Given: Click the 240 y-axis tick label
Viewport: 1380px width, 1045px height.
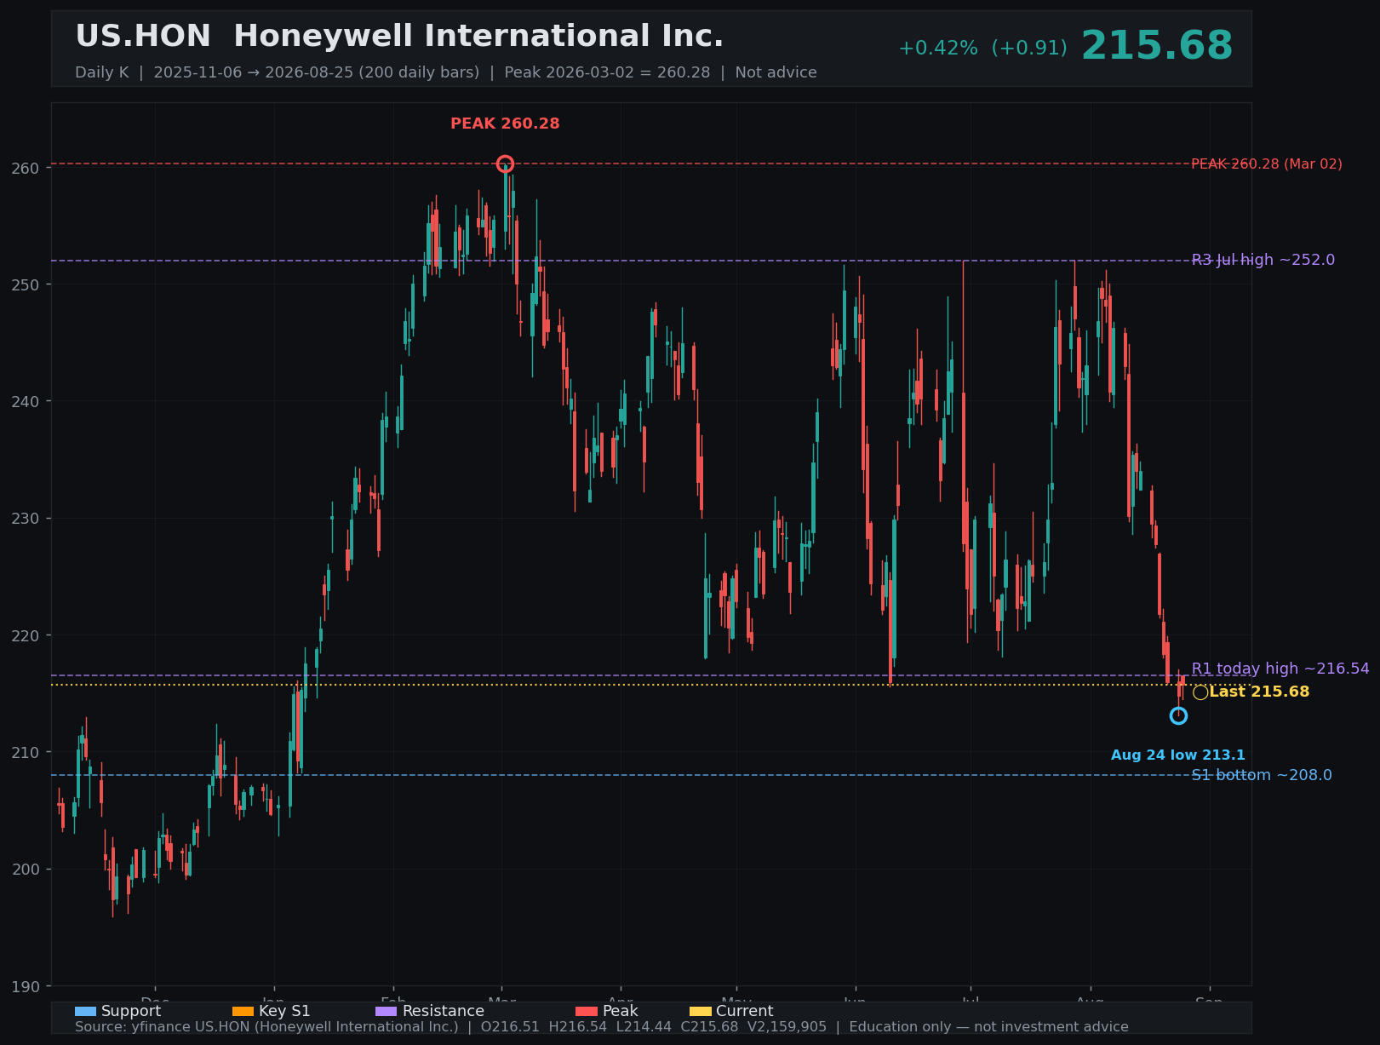Looking at the screenshot, I should [x=26, y=402].
